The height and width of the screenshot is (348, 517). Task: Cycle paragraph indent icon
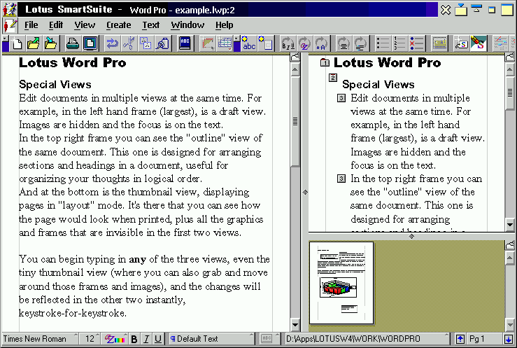tap(360, 43)
